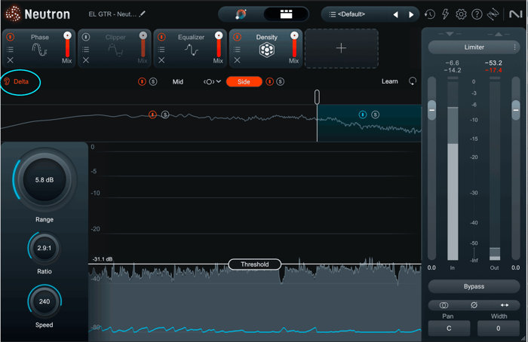Click the Speed knob at 240
The height and width of the screenshot is (342, 528).
pos(45,301)
